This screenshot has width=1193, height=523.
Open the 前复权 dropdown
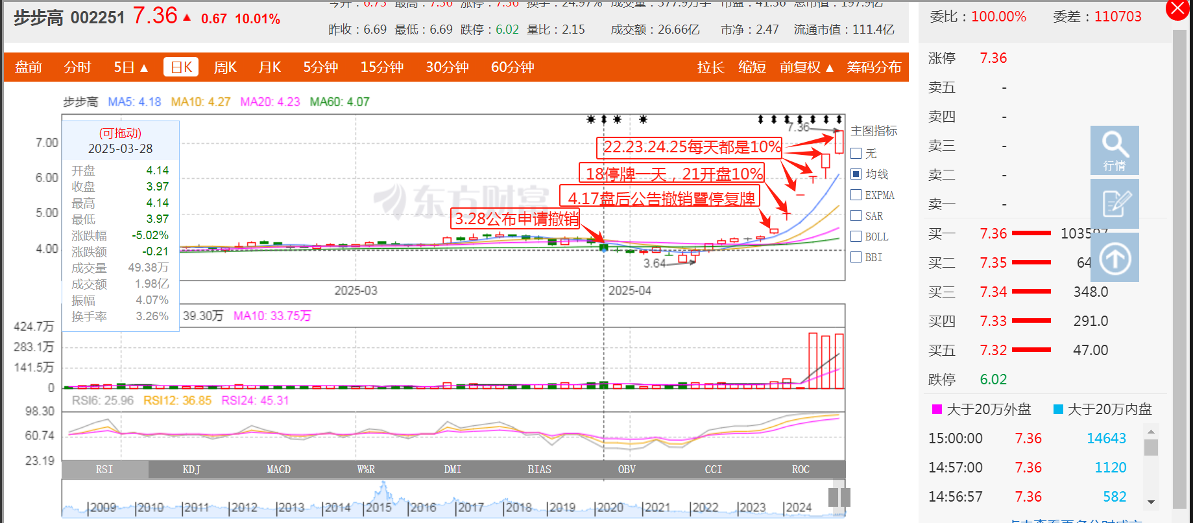(806, 67)
